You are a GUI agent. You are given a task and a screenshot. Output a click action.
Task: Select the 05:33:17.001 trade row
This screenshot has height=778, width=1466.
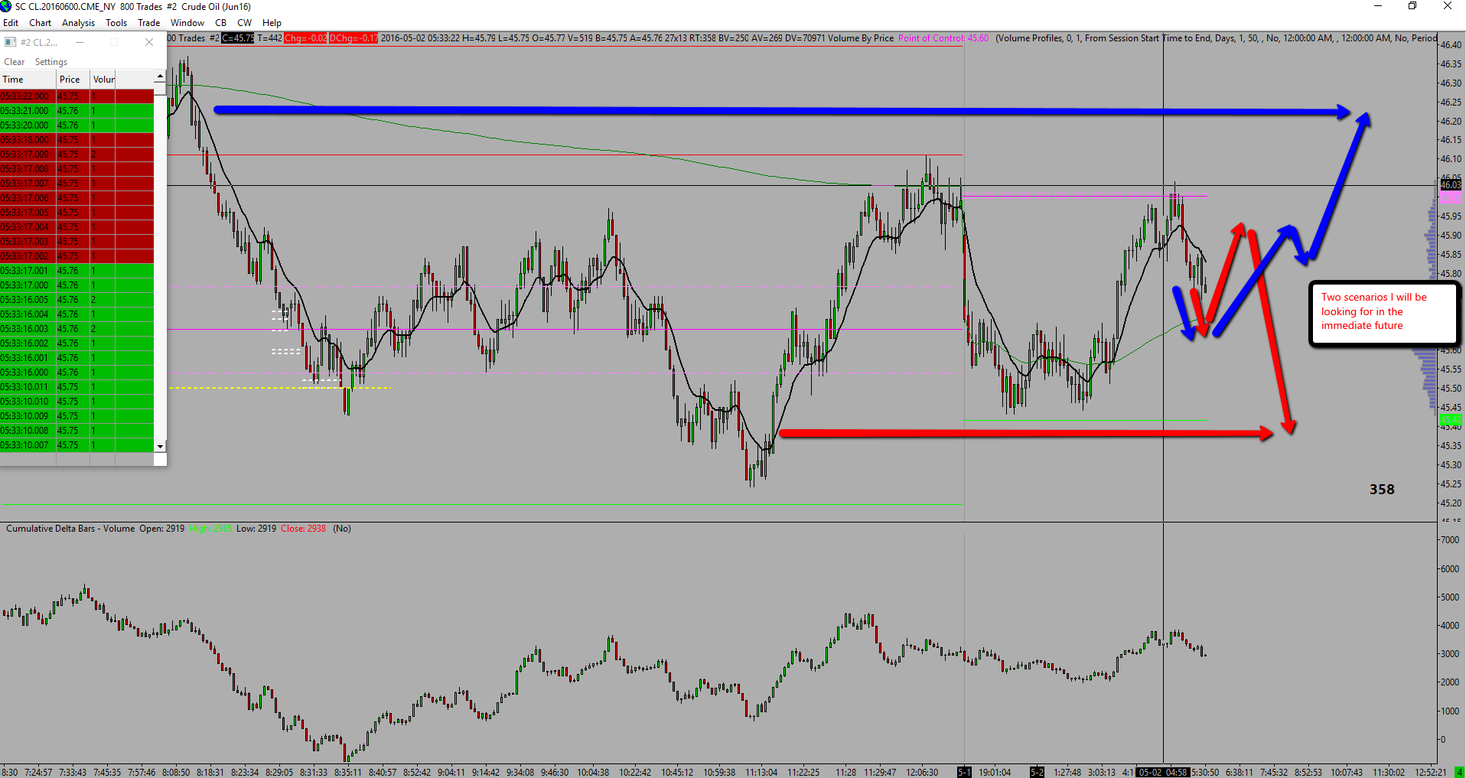click(x=77, y=271)
